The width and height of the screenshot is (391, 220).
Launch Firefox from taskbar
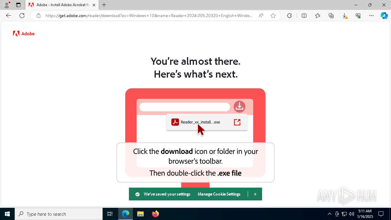tap(155, 214)
